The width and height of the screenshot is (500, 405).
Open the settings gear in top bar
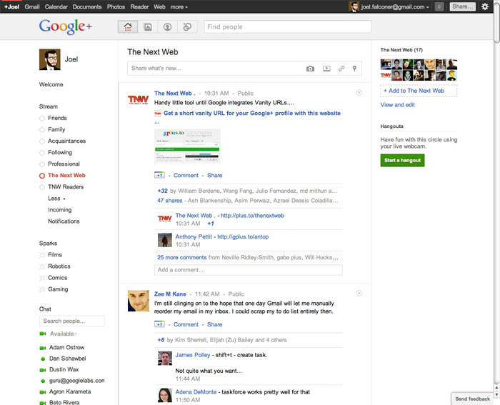pos(485,6)
